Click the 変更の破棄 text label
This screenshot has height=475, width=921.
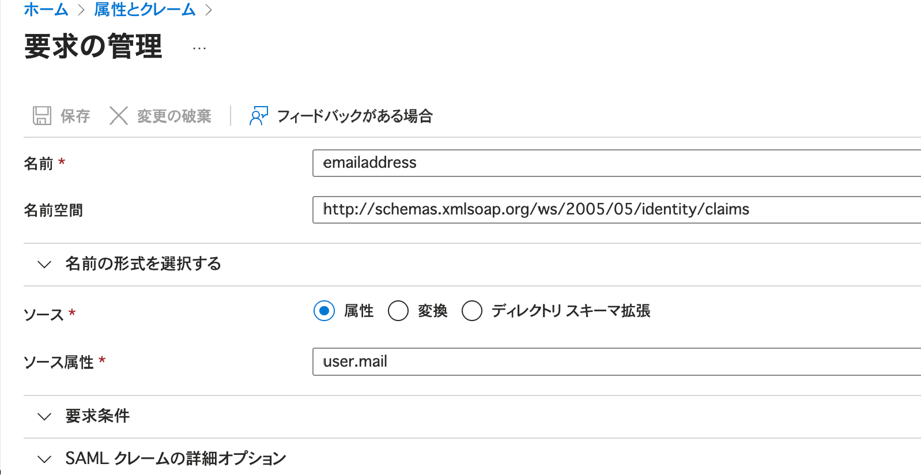coord(173,115)
